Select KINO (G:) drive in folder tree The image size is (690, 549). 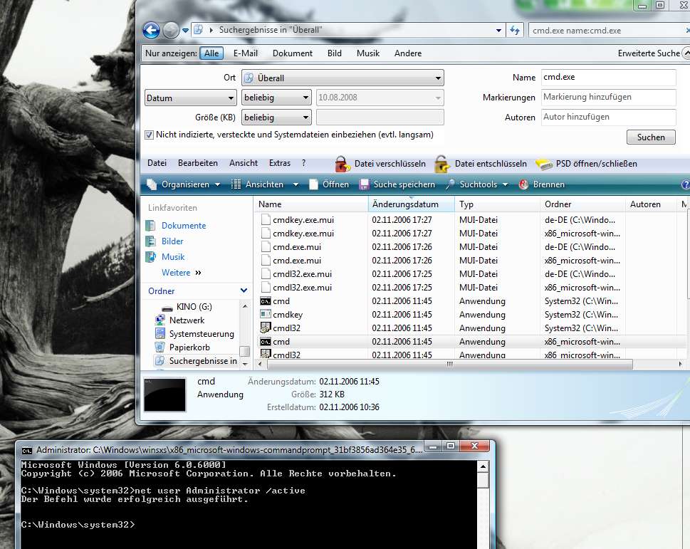click(x=194, y=307)
